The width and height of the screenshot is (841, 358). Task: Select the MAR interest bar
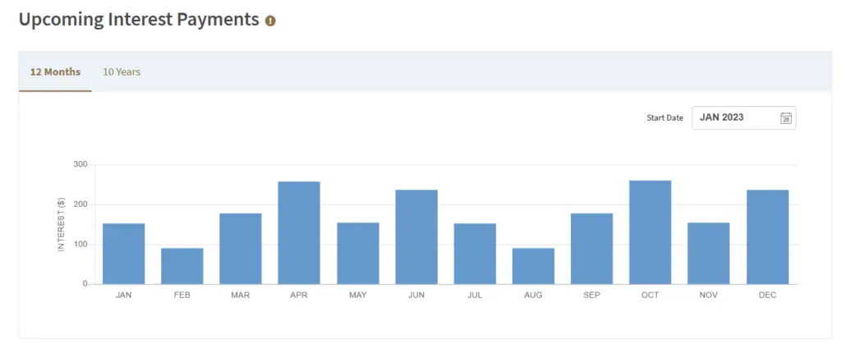click(x=241, y=249)
